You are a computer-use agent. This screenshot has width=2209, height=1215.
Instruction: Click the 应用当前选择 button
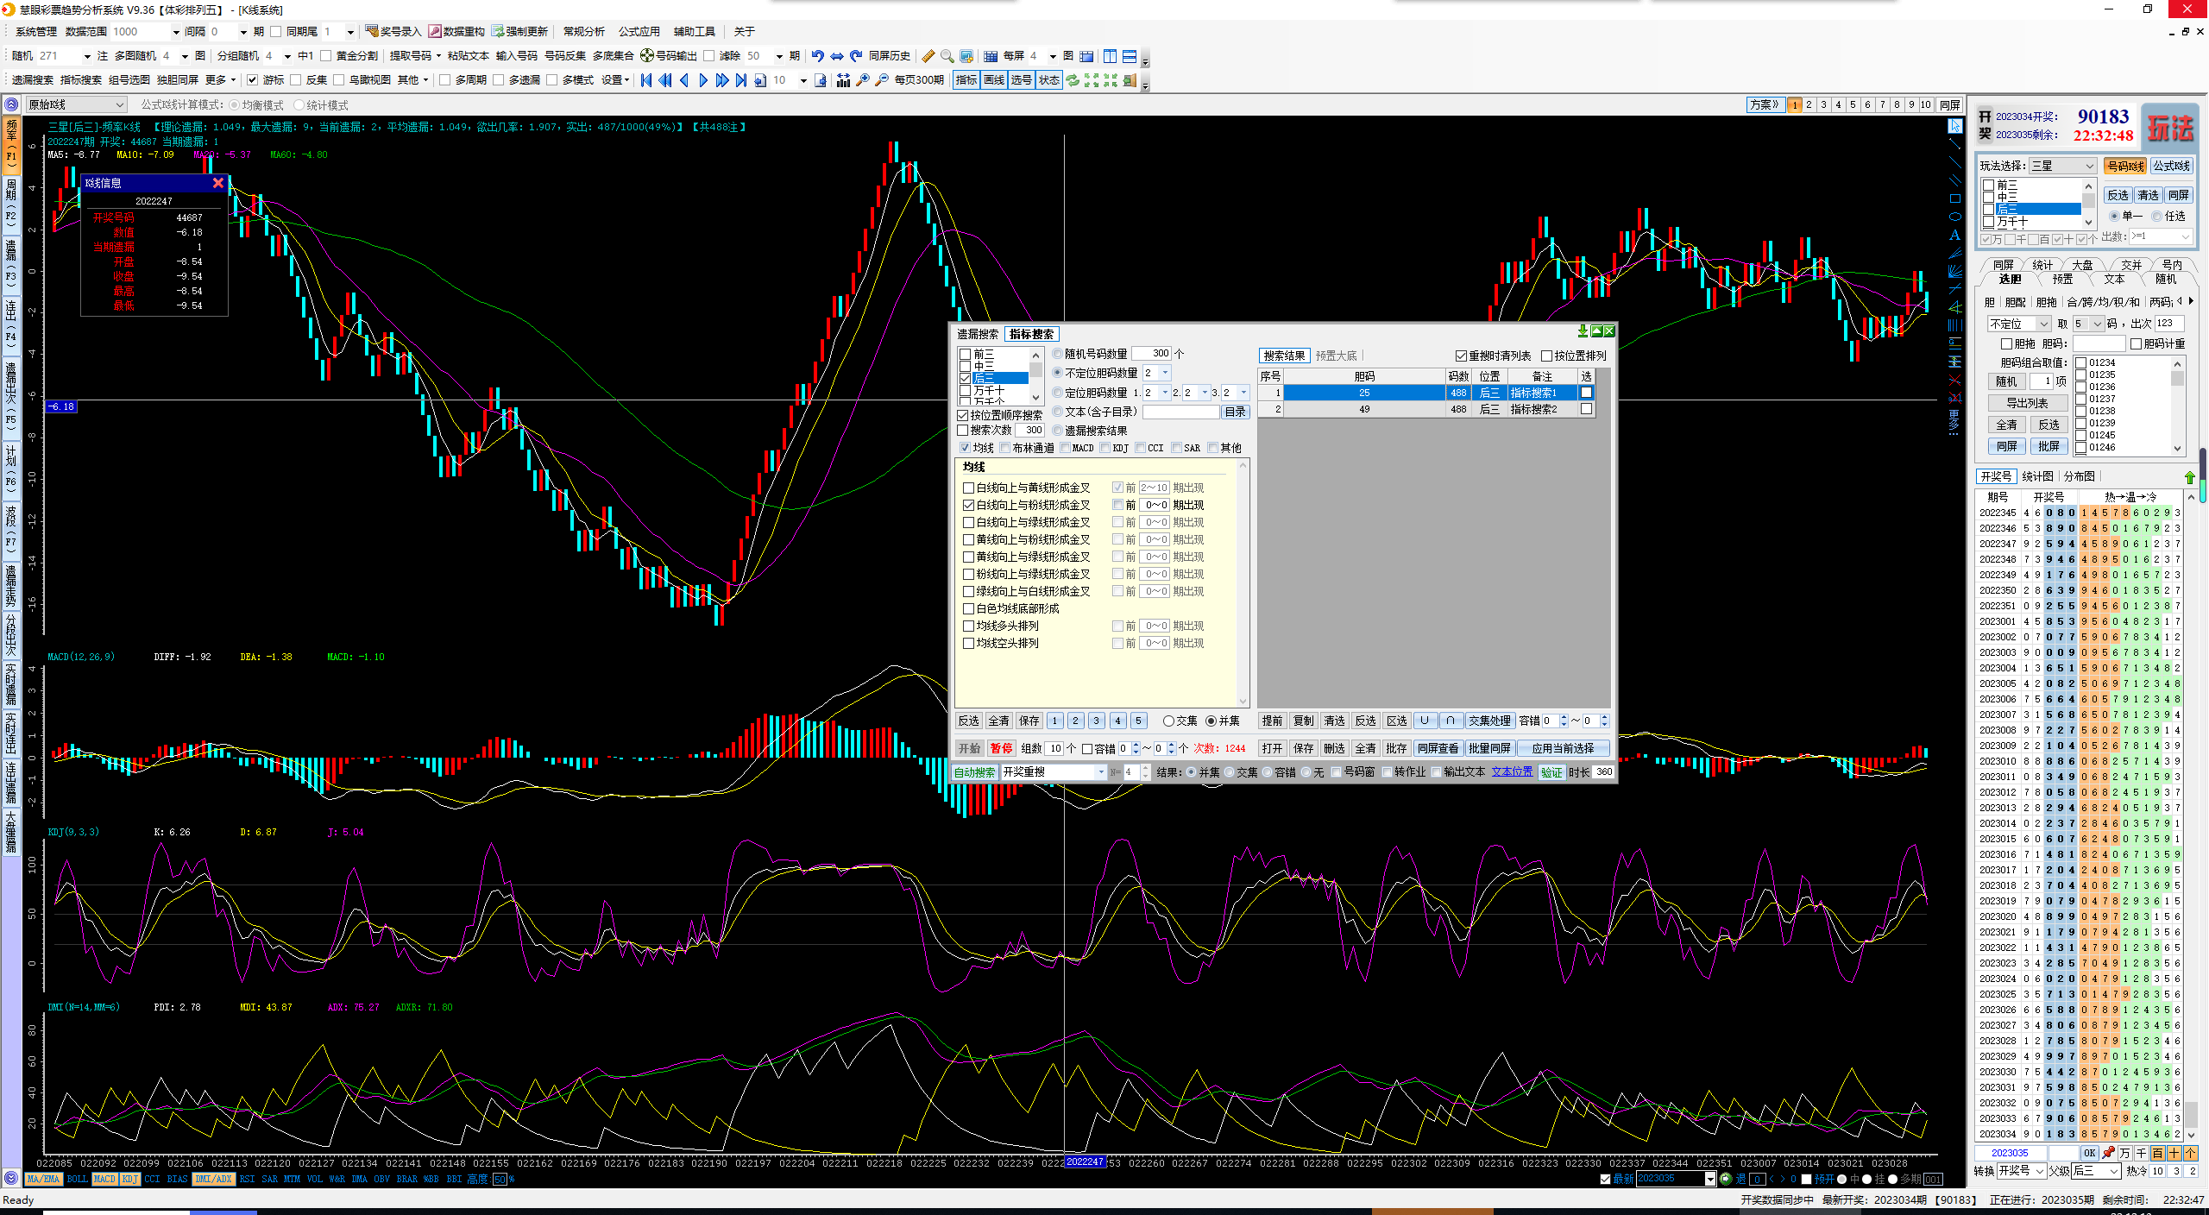[1563, 748]
